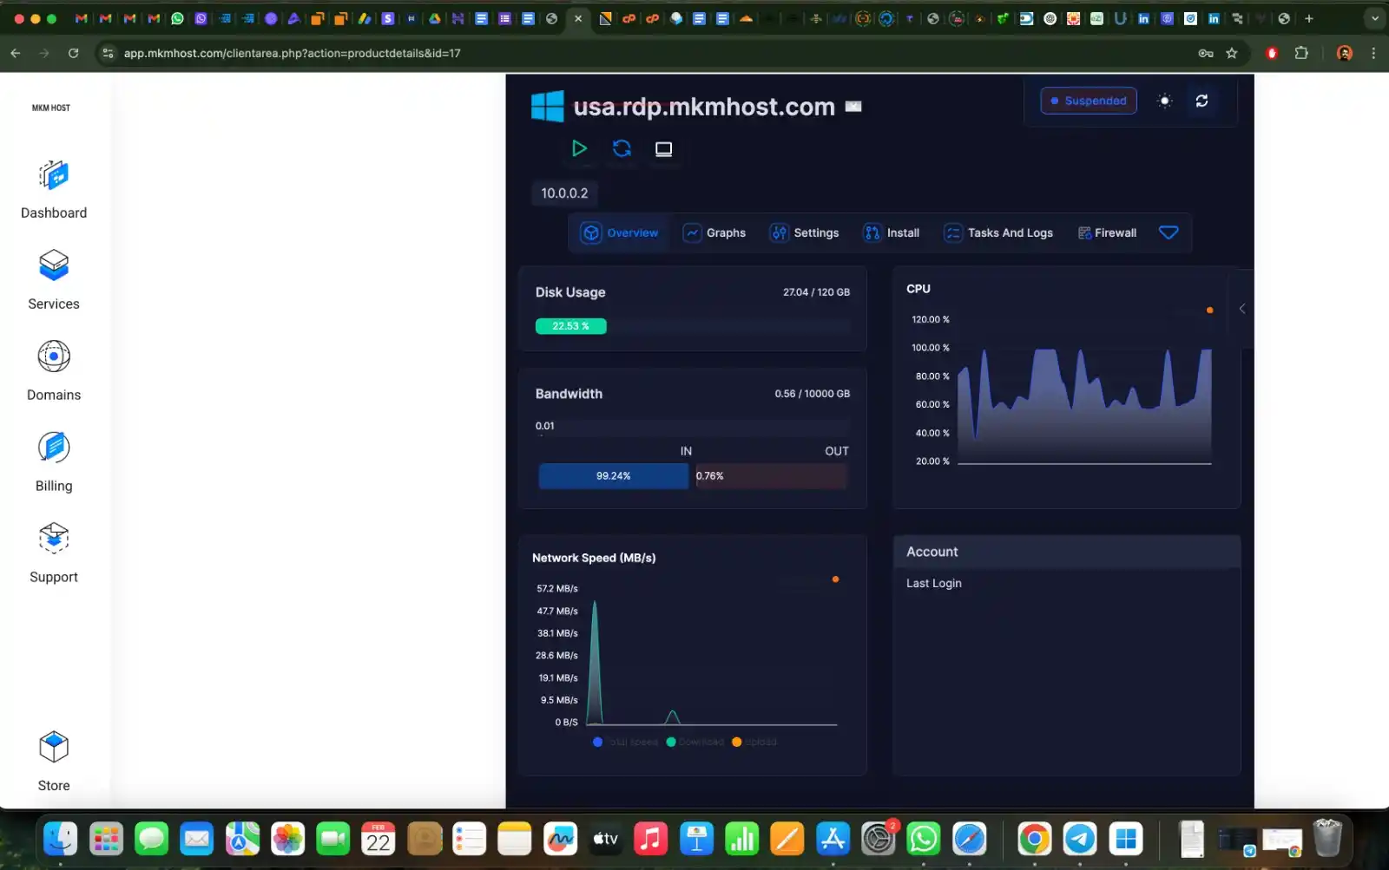
Task: Open the Settings tab
Action: pyautogui.click(x=805, y=232)
